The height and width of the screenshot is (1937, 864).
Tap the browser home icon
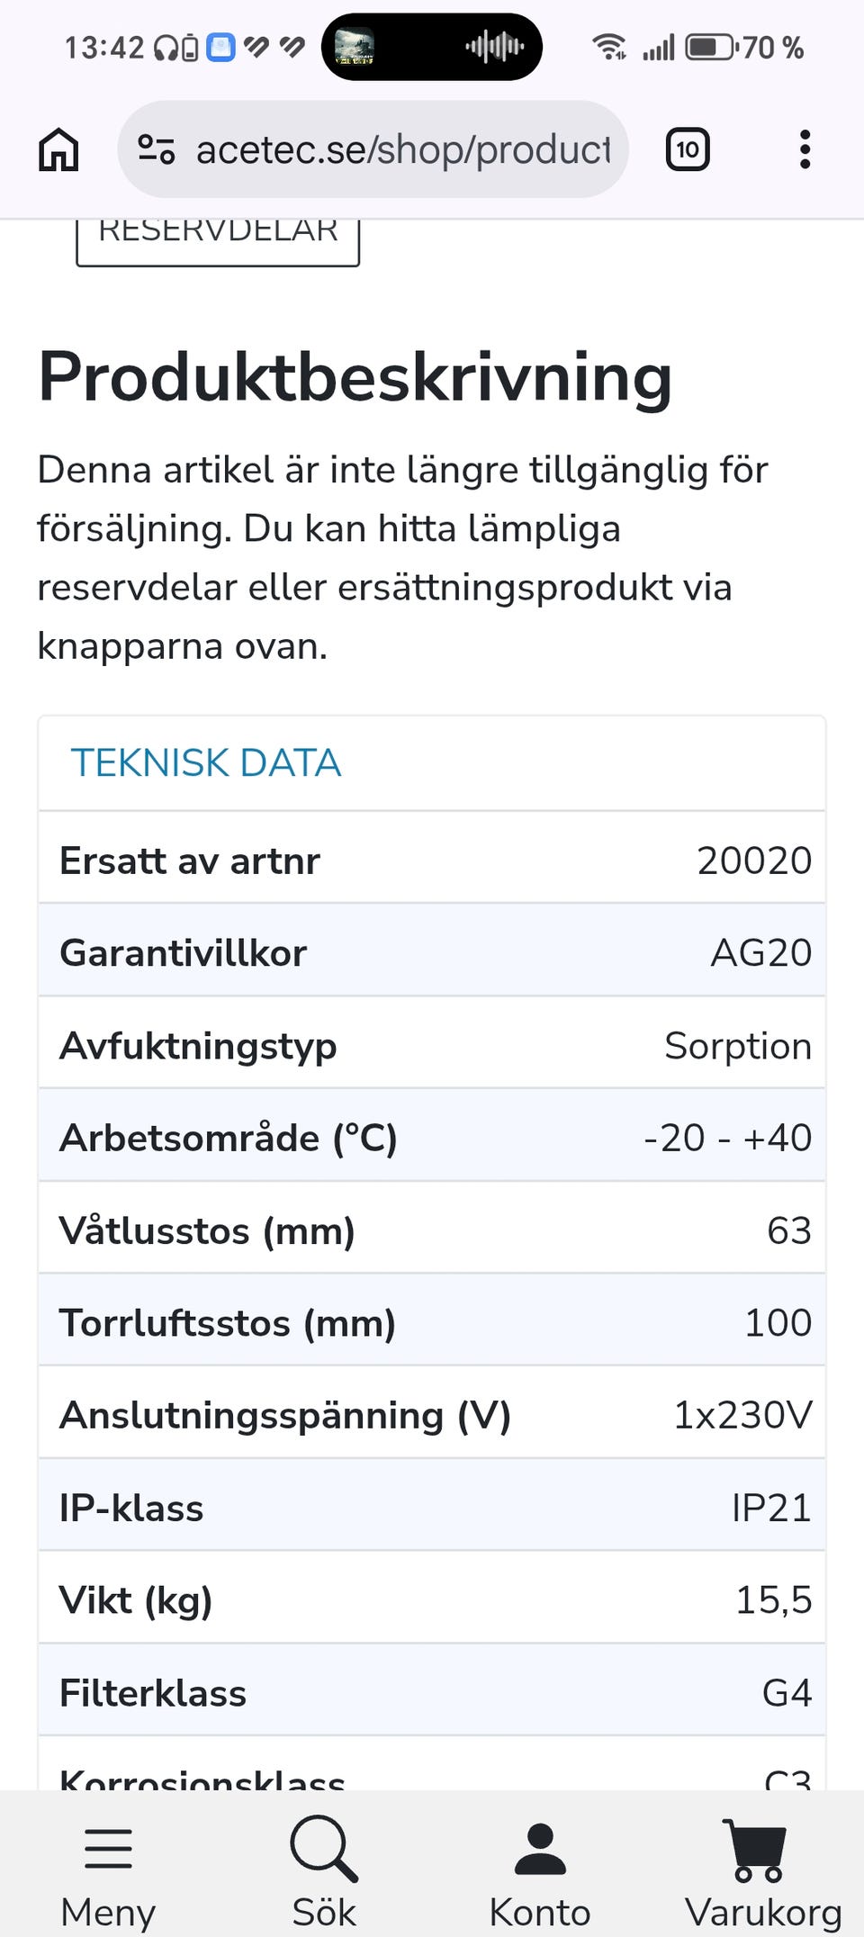[58, 149]
